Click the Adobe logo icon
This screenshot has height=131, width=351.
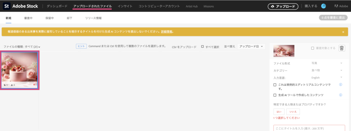(336, 6)
